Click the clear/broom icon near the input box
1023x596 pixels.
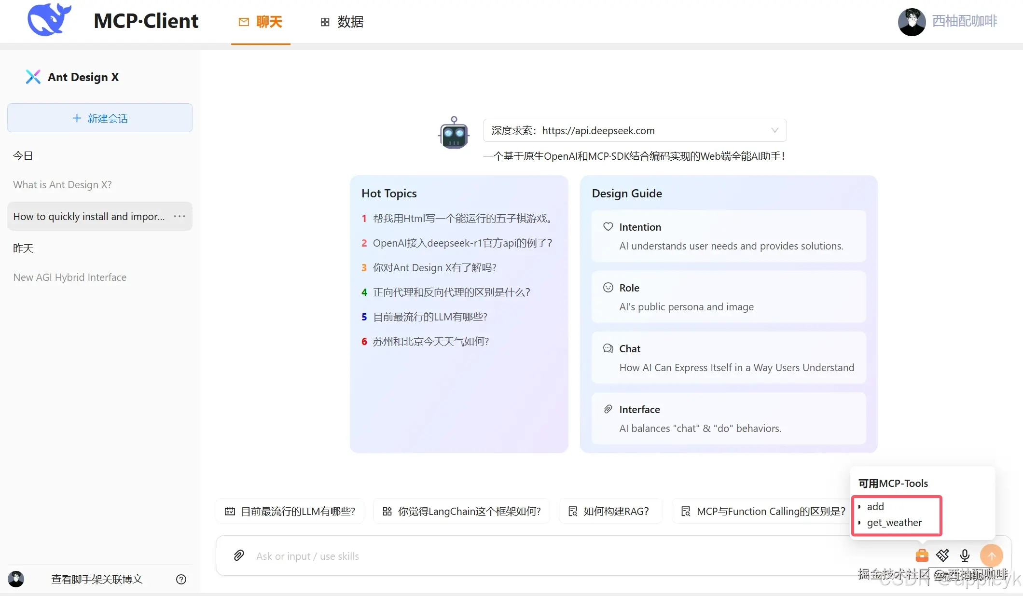tap(943, 555)
